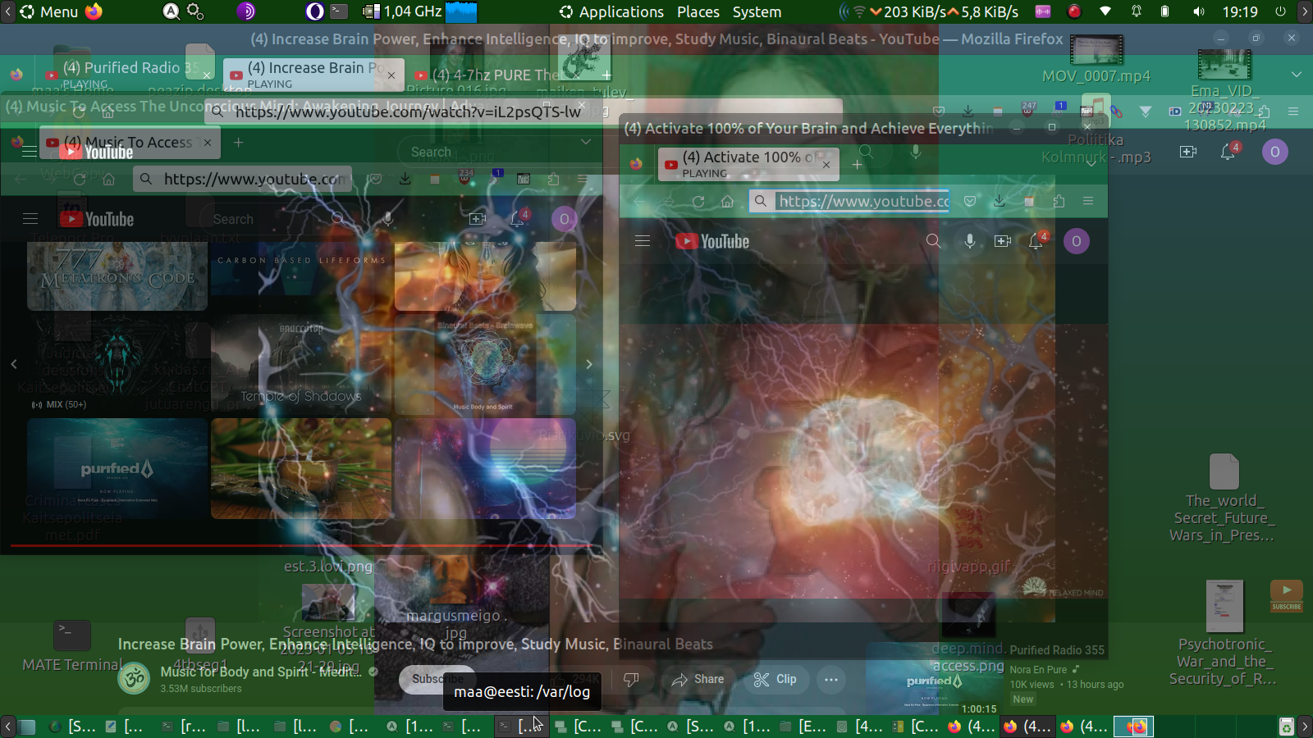This screenshot has height=738, width=1313.
Task: Open session power icon on top panel
Action: (x=1280, y=11)
